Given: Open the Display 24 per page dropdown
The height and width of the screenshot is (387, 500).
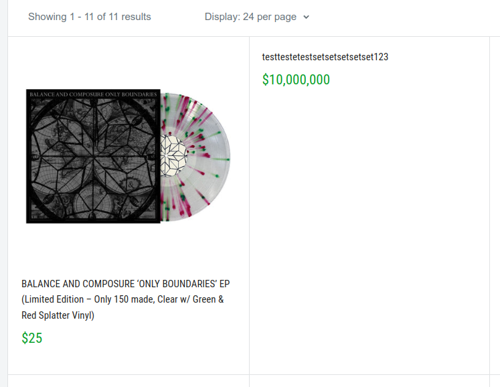Looking at the screenshot, I should [257, 17].
